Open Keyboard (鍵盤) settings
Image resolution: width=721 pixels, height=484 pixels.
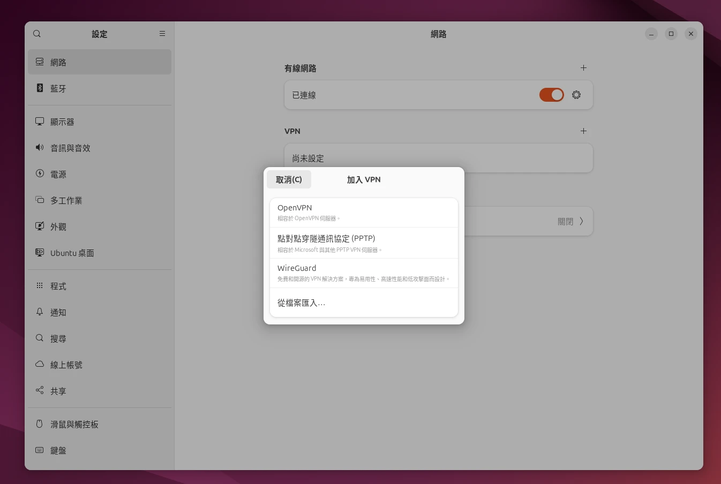[x=58, y=450]
